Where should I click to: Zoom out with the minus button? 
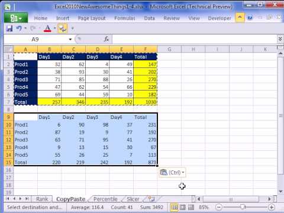tap(219, 207)
